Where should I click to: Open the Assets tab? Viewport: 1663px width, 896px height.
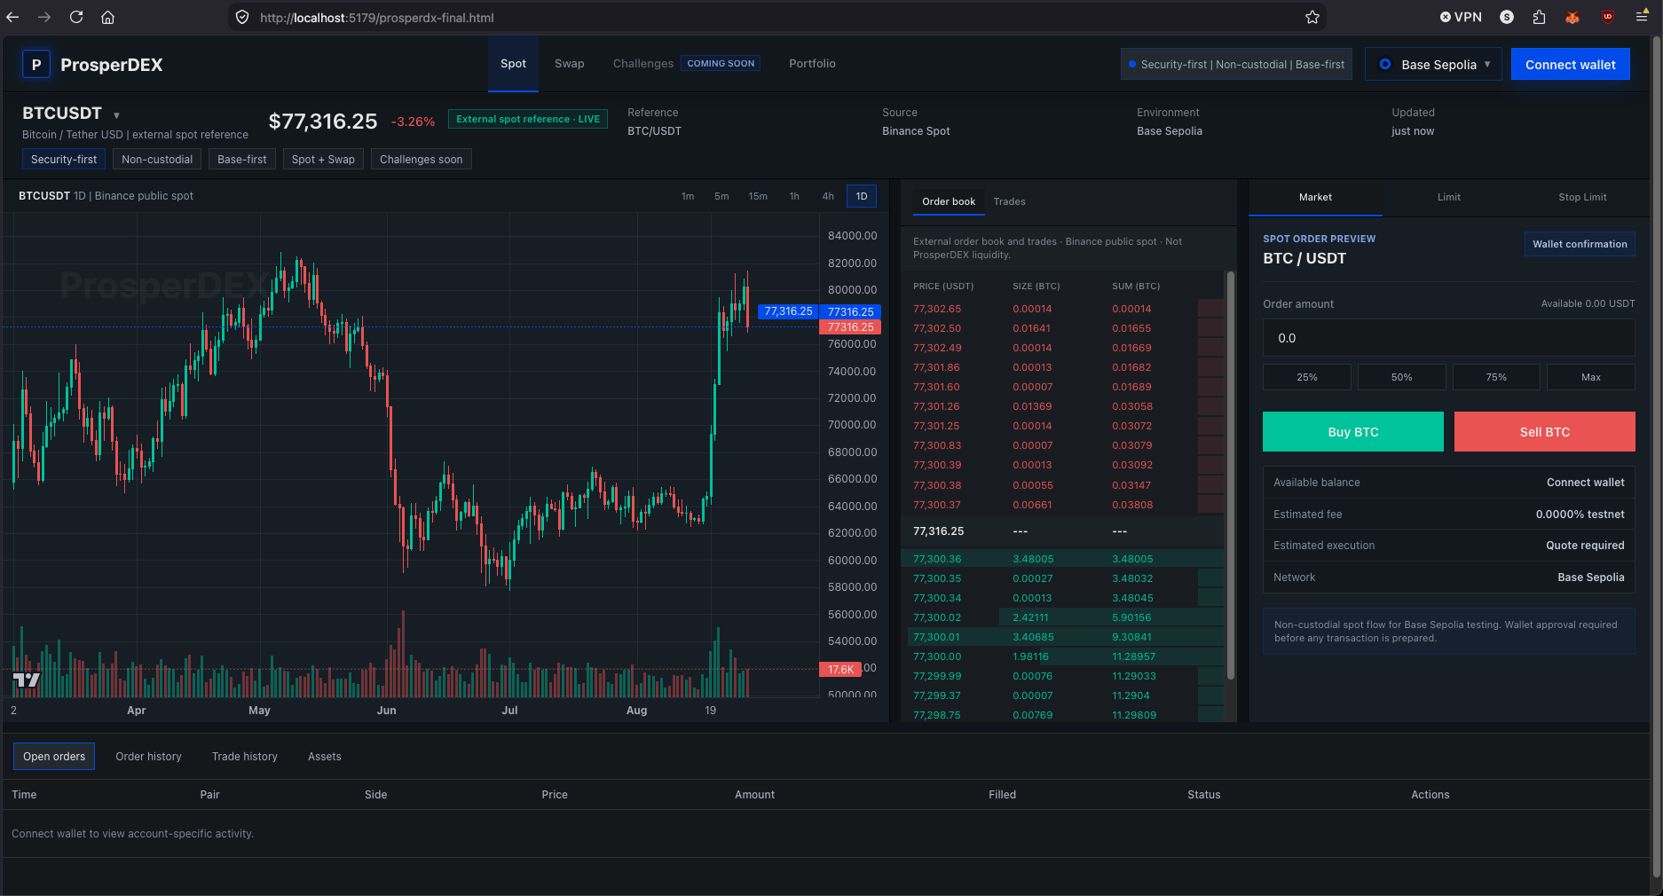pos(325,757)
